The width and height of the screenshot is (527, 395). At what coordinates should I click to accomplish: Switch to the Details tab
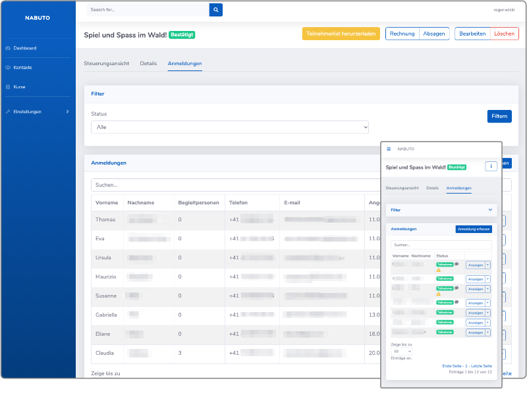point(148,63)
